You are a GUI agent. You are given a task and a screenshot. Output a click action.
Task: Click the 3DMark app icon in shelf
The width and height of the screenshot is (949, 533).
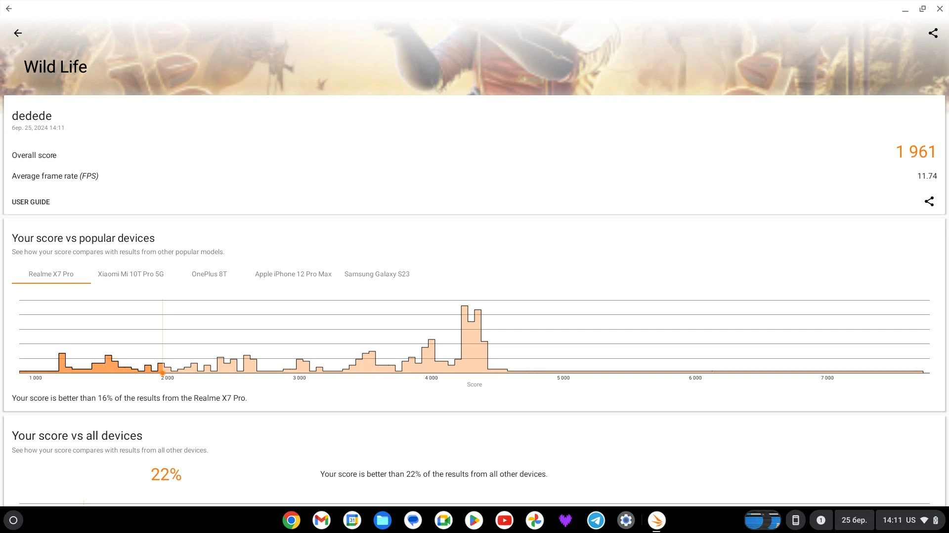click(x=656, y=520)
